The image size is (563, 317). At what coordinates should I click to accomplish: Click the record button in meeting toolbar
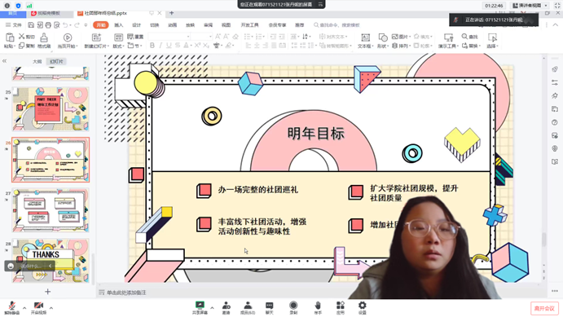click(x=293, y=307)
